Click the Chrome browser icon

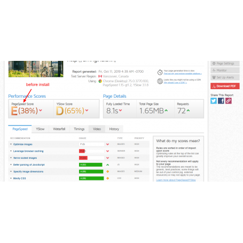[100, 81]
